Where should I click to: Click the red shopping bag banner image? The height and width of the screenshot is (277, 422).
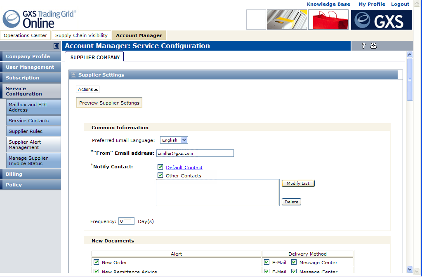[x=328, y=20]
